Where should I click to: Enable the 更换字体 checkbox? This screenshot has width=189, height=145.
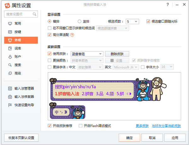[x=49, y=67]
